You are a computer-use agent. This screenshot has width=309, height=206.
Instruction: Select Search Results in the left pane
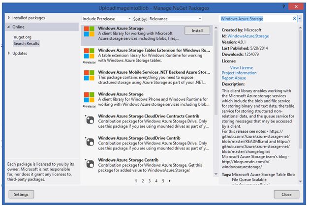pyautogui.click(x=27, y=43)
